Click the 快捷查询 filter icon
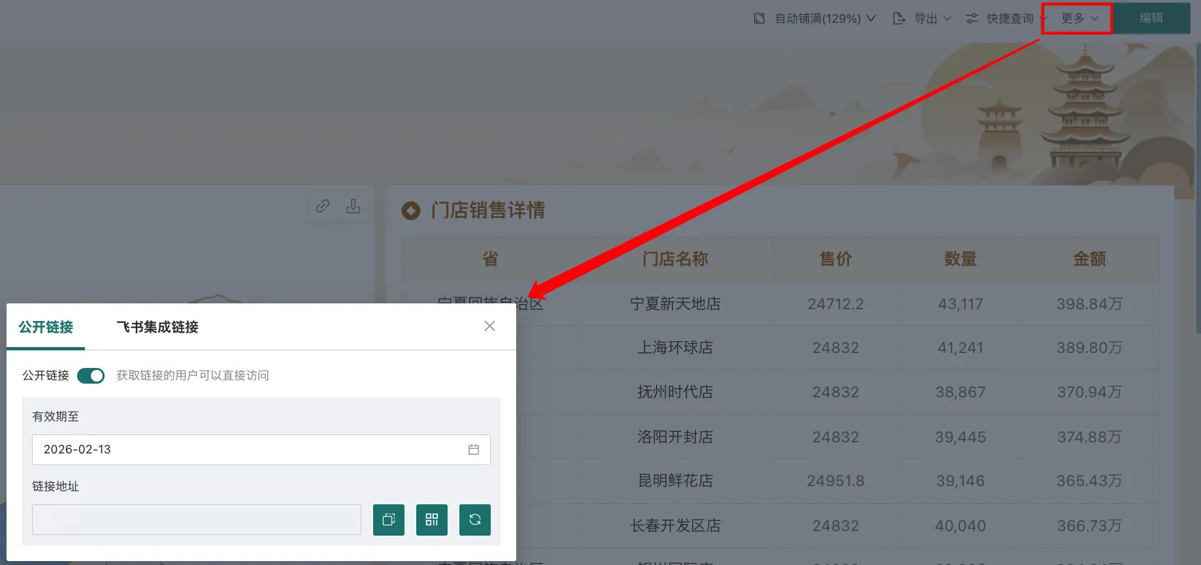 tap(972, 18)
